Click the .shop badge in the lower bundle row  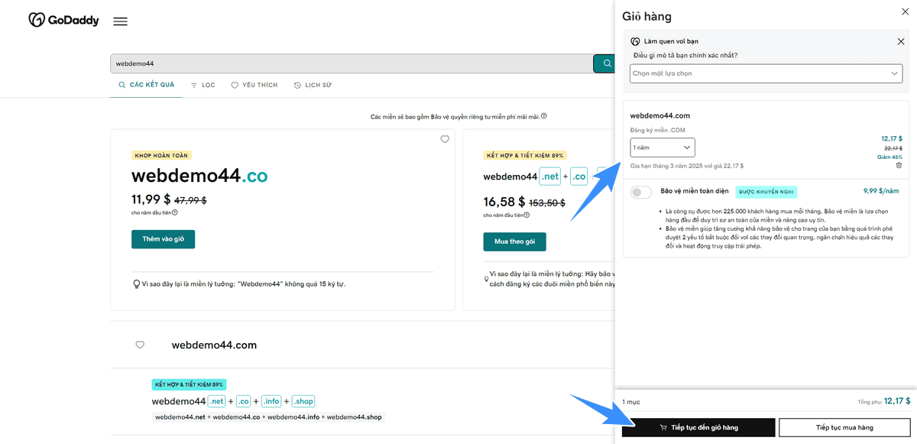(x=303, y=401)
